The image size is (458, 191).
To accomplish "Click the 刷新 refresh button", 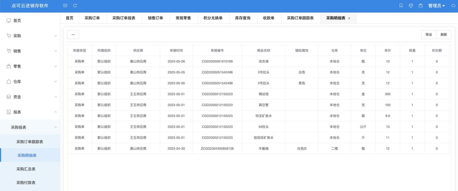I will 444,35.
